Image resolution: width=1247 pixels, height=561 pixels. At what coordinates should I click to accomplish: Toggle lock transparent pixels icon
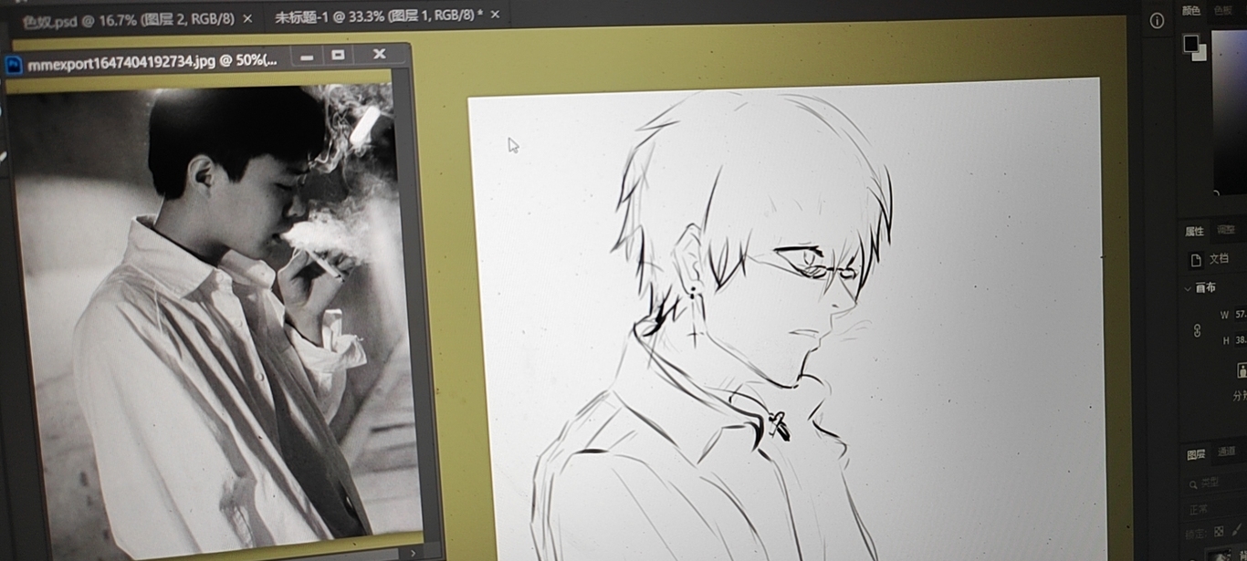pyautogui.click(x=1219, y=531)
